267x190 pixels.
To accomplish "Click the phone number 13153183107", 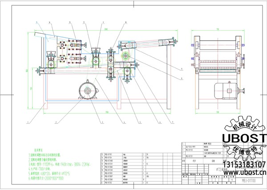I will coord(243,165).
